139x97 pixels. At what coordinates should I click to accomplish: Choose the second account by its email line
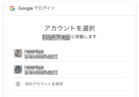click(41, 73)
